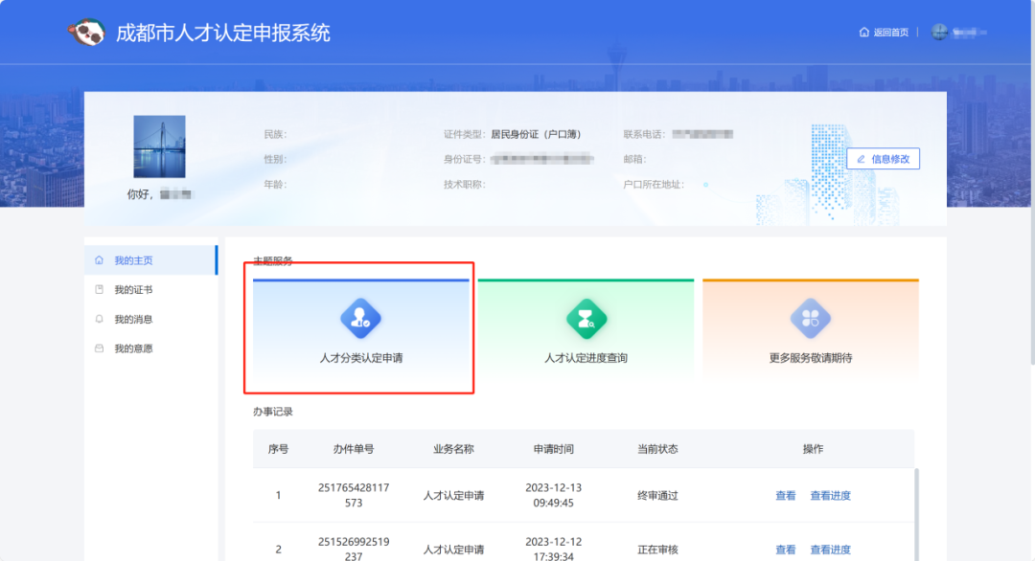Click the 更多服务敬请期待 icon

click(810, 319)
